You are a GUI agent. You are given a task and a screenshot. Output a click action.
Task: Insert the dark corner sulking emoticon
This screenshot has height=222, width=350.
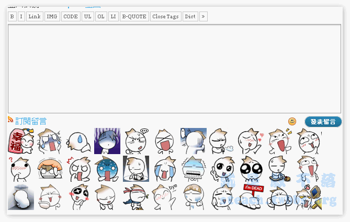coord(21,197)
